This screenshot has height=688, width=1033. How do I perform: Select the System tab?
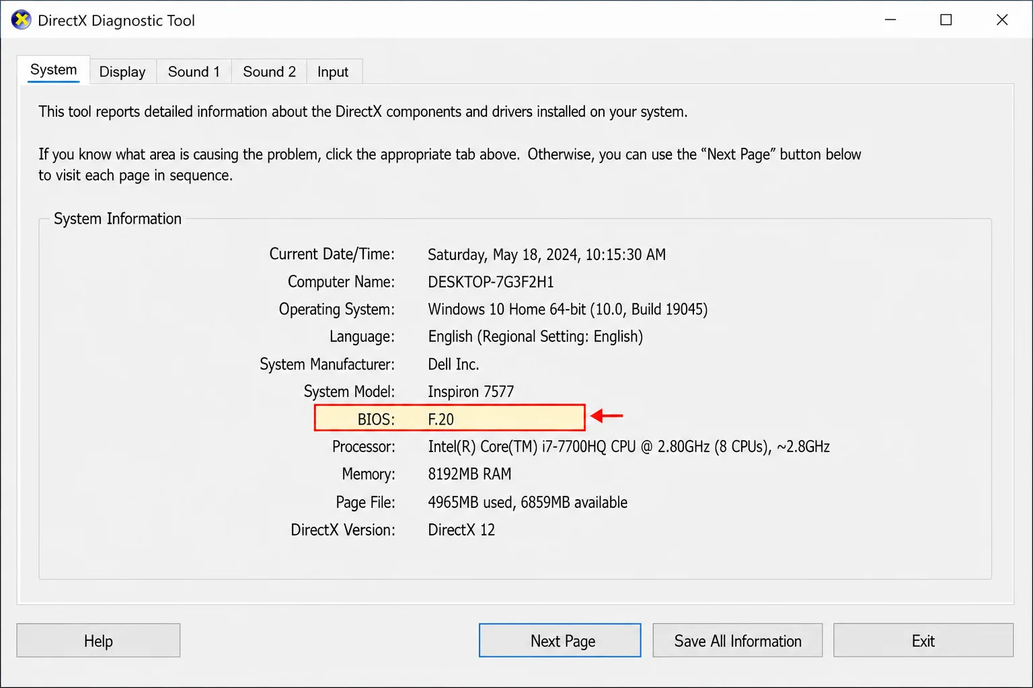54,70
